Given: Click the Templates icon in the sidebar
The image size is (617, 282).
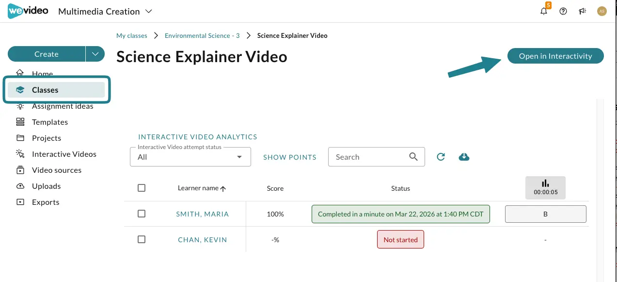Looking at the screenshot, I should click(20, 122).
